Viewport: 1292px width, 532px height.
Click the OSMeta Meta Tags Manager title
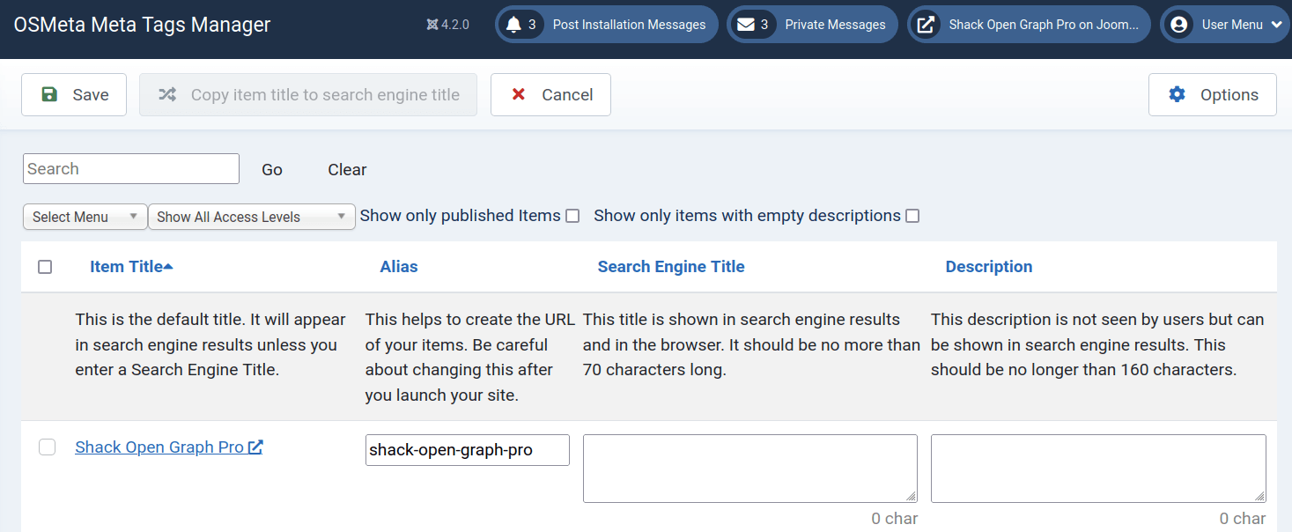(x=143, y=25)
